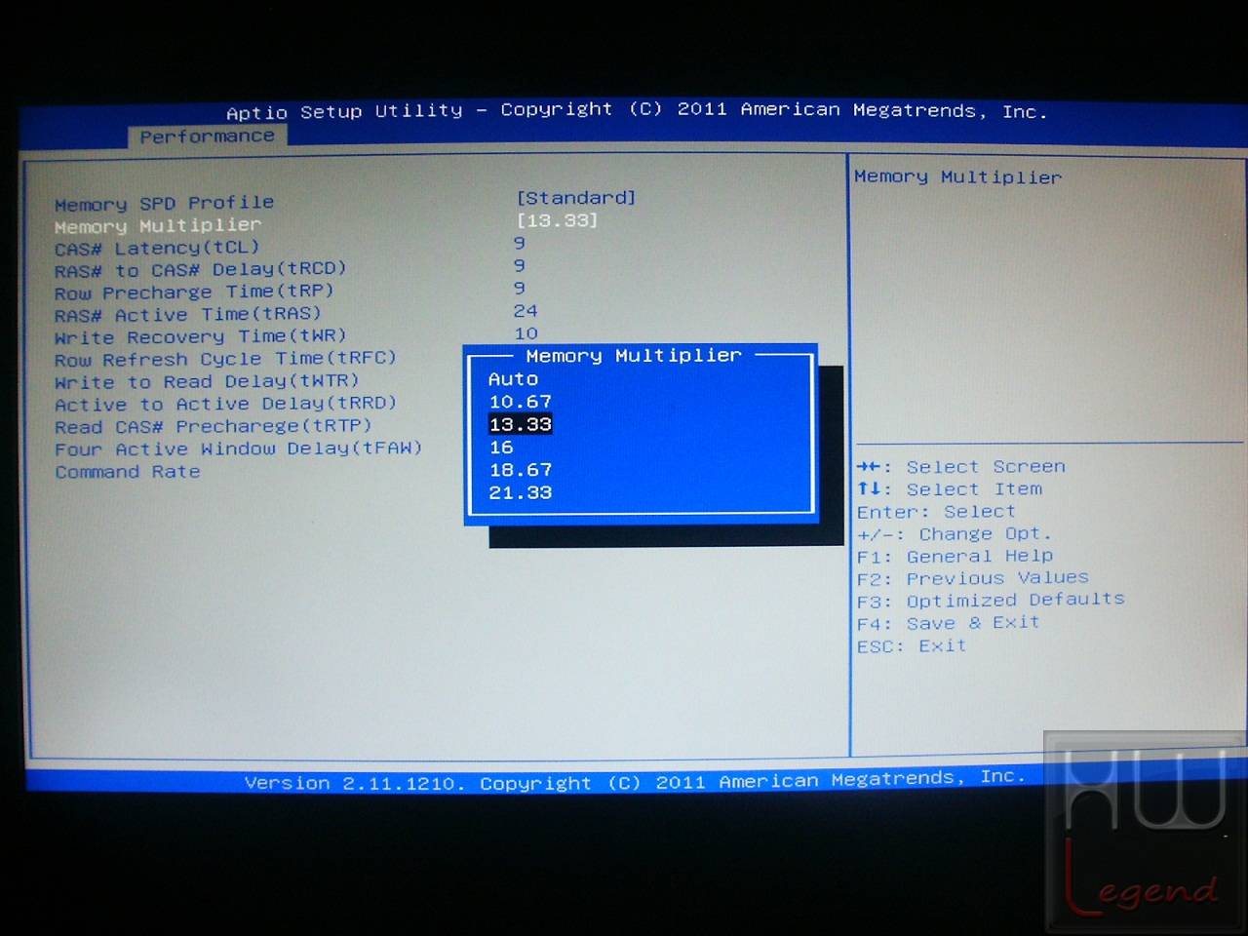The width and height of the screenshot is (1248, 936).
Task: Click ESC: Exit hint
Action: click(x=912, y=646)
